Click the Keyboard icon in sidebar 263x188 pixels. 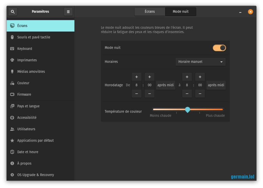(12, 48)
